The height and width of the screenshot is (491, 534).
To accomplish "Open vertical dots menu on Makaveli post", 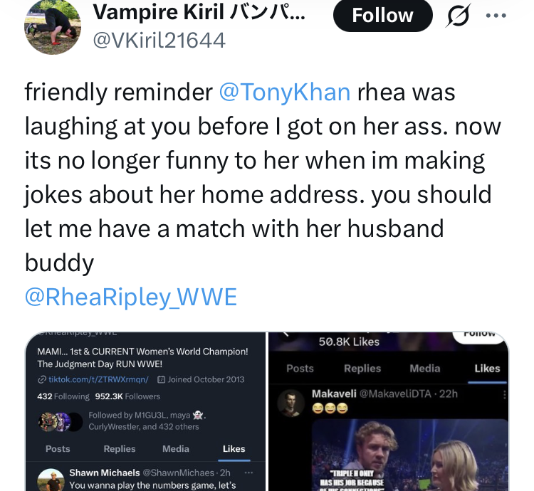I will 504,394.
